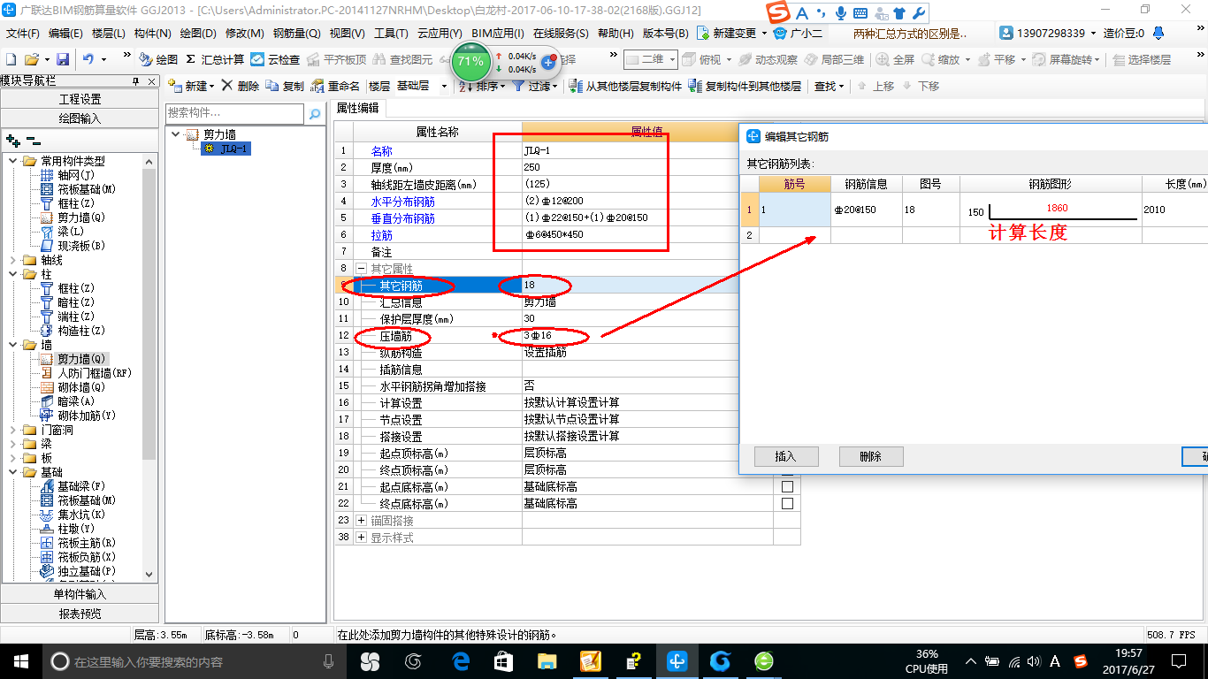The width and height of the screenshot is (1208, 679).
Task: Open the Windows Start menu
Action: pos(20,660)
